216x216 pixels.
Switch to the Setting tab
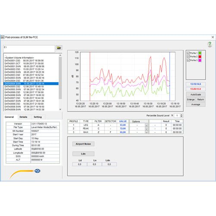(38, 117)
